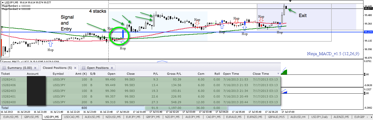Image resolution: width=373 pixels, height=120 pixels.
Task: Select ticket 15282400 row
Action: pyautogui.click(x=141, y=102)
